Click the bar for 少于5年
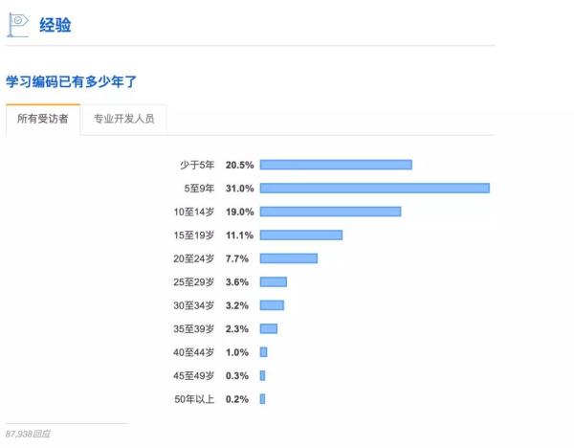The height and width of the screenshot is (448, 574). (336, 165)
